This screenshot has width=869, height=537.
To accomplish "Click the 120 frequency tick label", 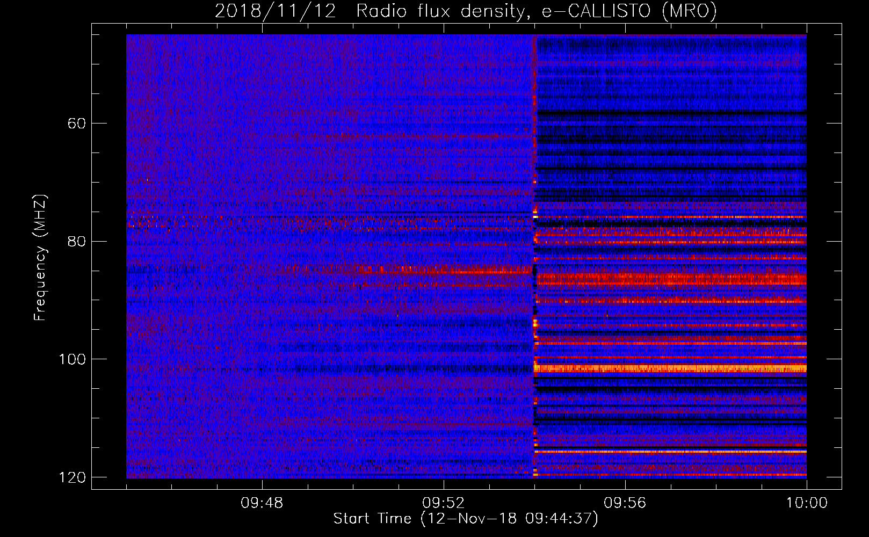I will click(x=72, y=477).
